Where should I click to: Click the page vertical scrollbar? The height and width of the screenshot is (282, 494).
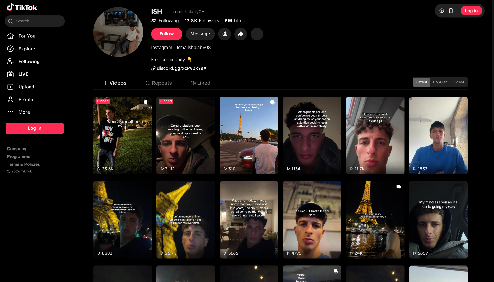coord(492,65)
